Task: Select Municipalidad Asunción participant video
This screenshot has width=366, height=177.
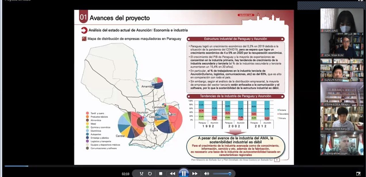Action: tap(342, 143)
